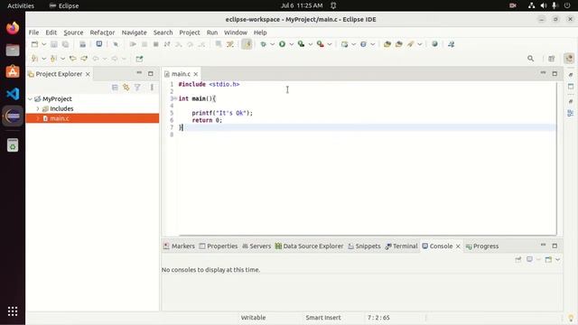Open Visual Studio Code from the dock
This screenshot has width=578, height=325.
[x=13, y=94]
